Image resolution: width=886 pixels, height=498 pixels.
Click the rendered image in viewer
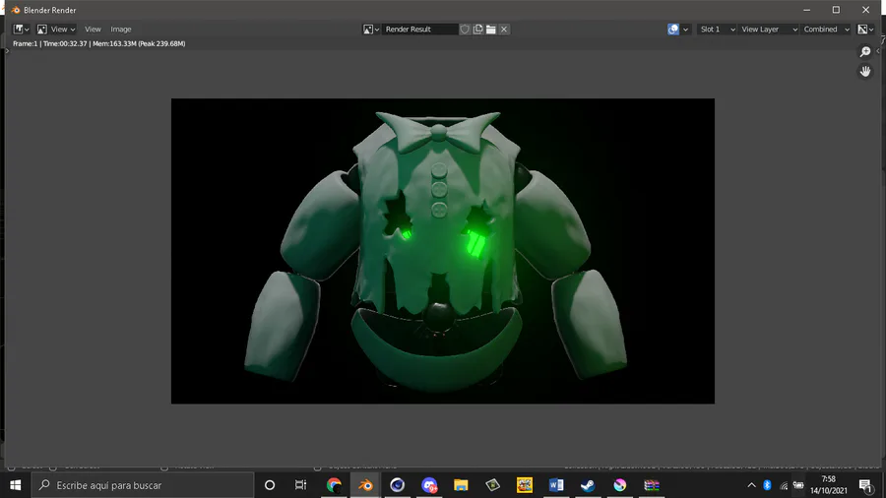pos(442,250)
